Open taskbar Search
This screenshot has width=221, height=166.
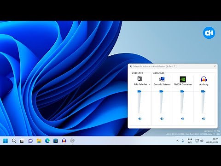[14, 141]
